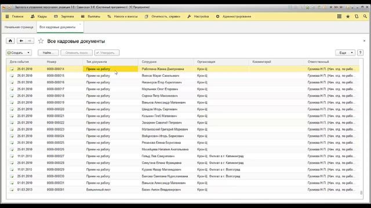Click the document icon of row 0000-000024
The width and height of the screenshot is (371, 208).
[x=12, y=136]
